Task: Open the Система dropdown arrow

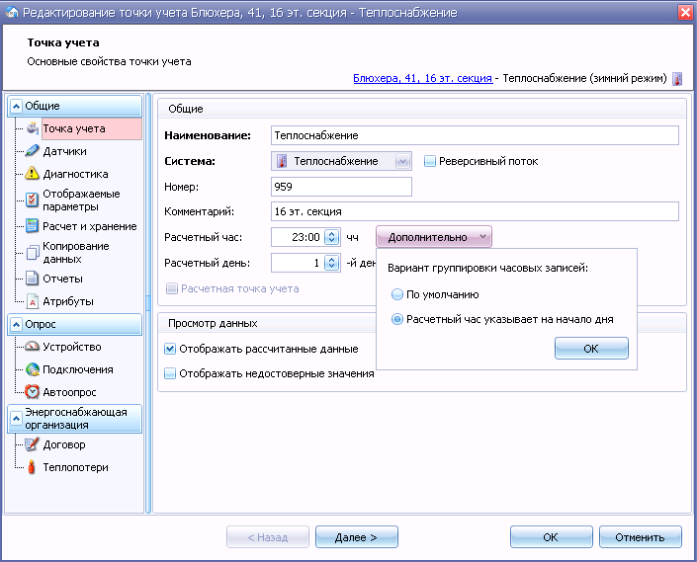Action: point(402,161)
